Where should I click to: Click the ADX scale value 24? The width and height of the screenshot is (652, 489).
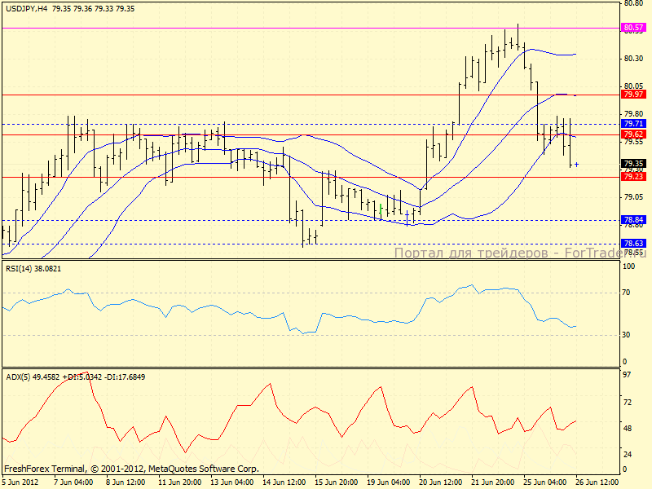point(627,455)
